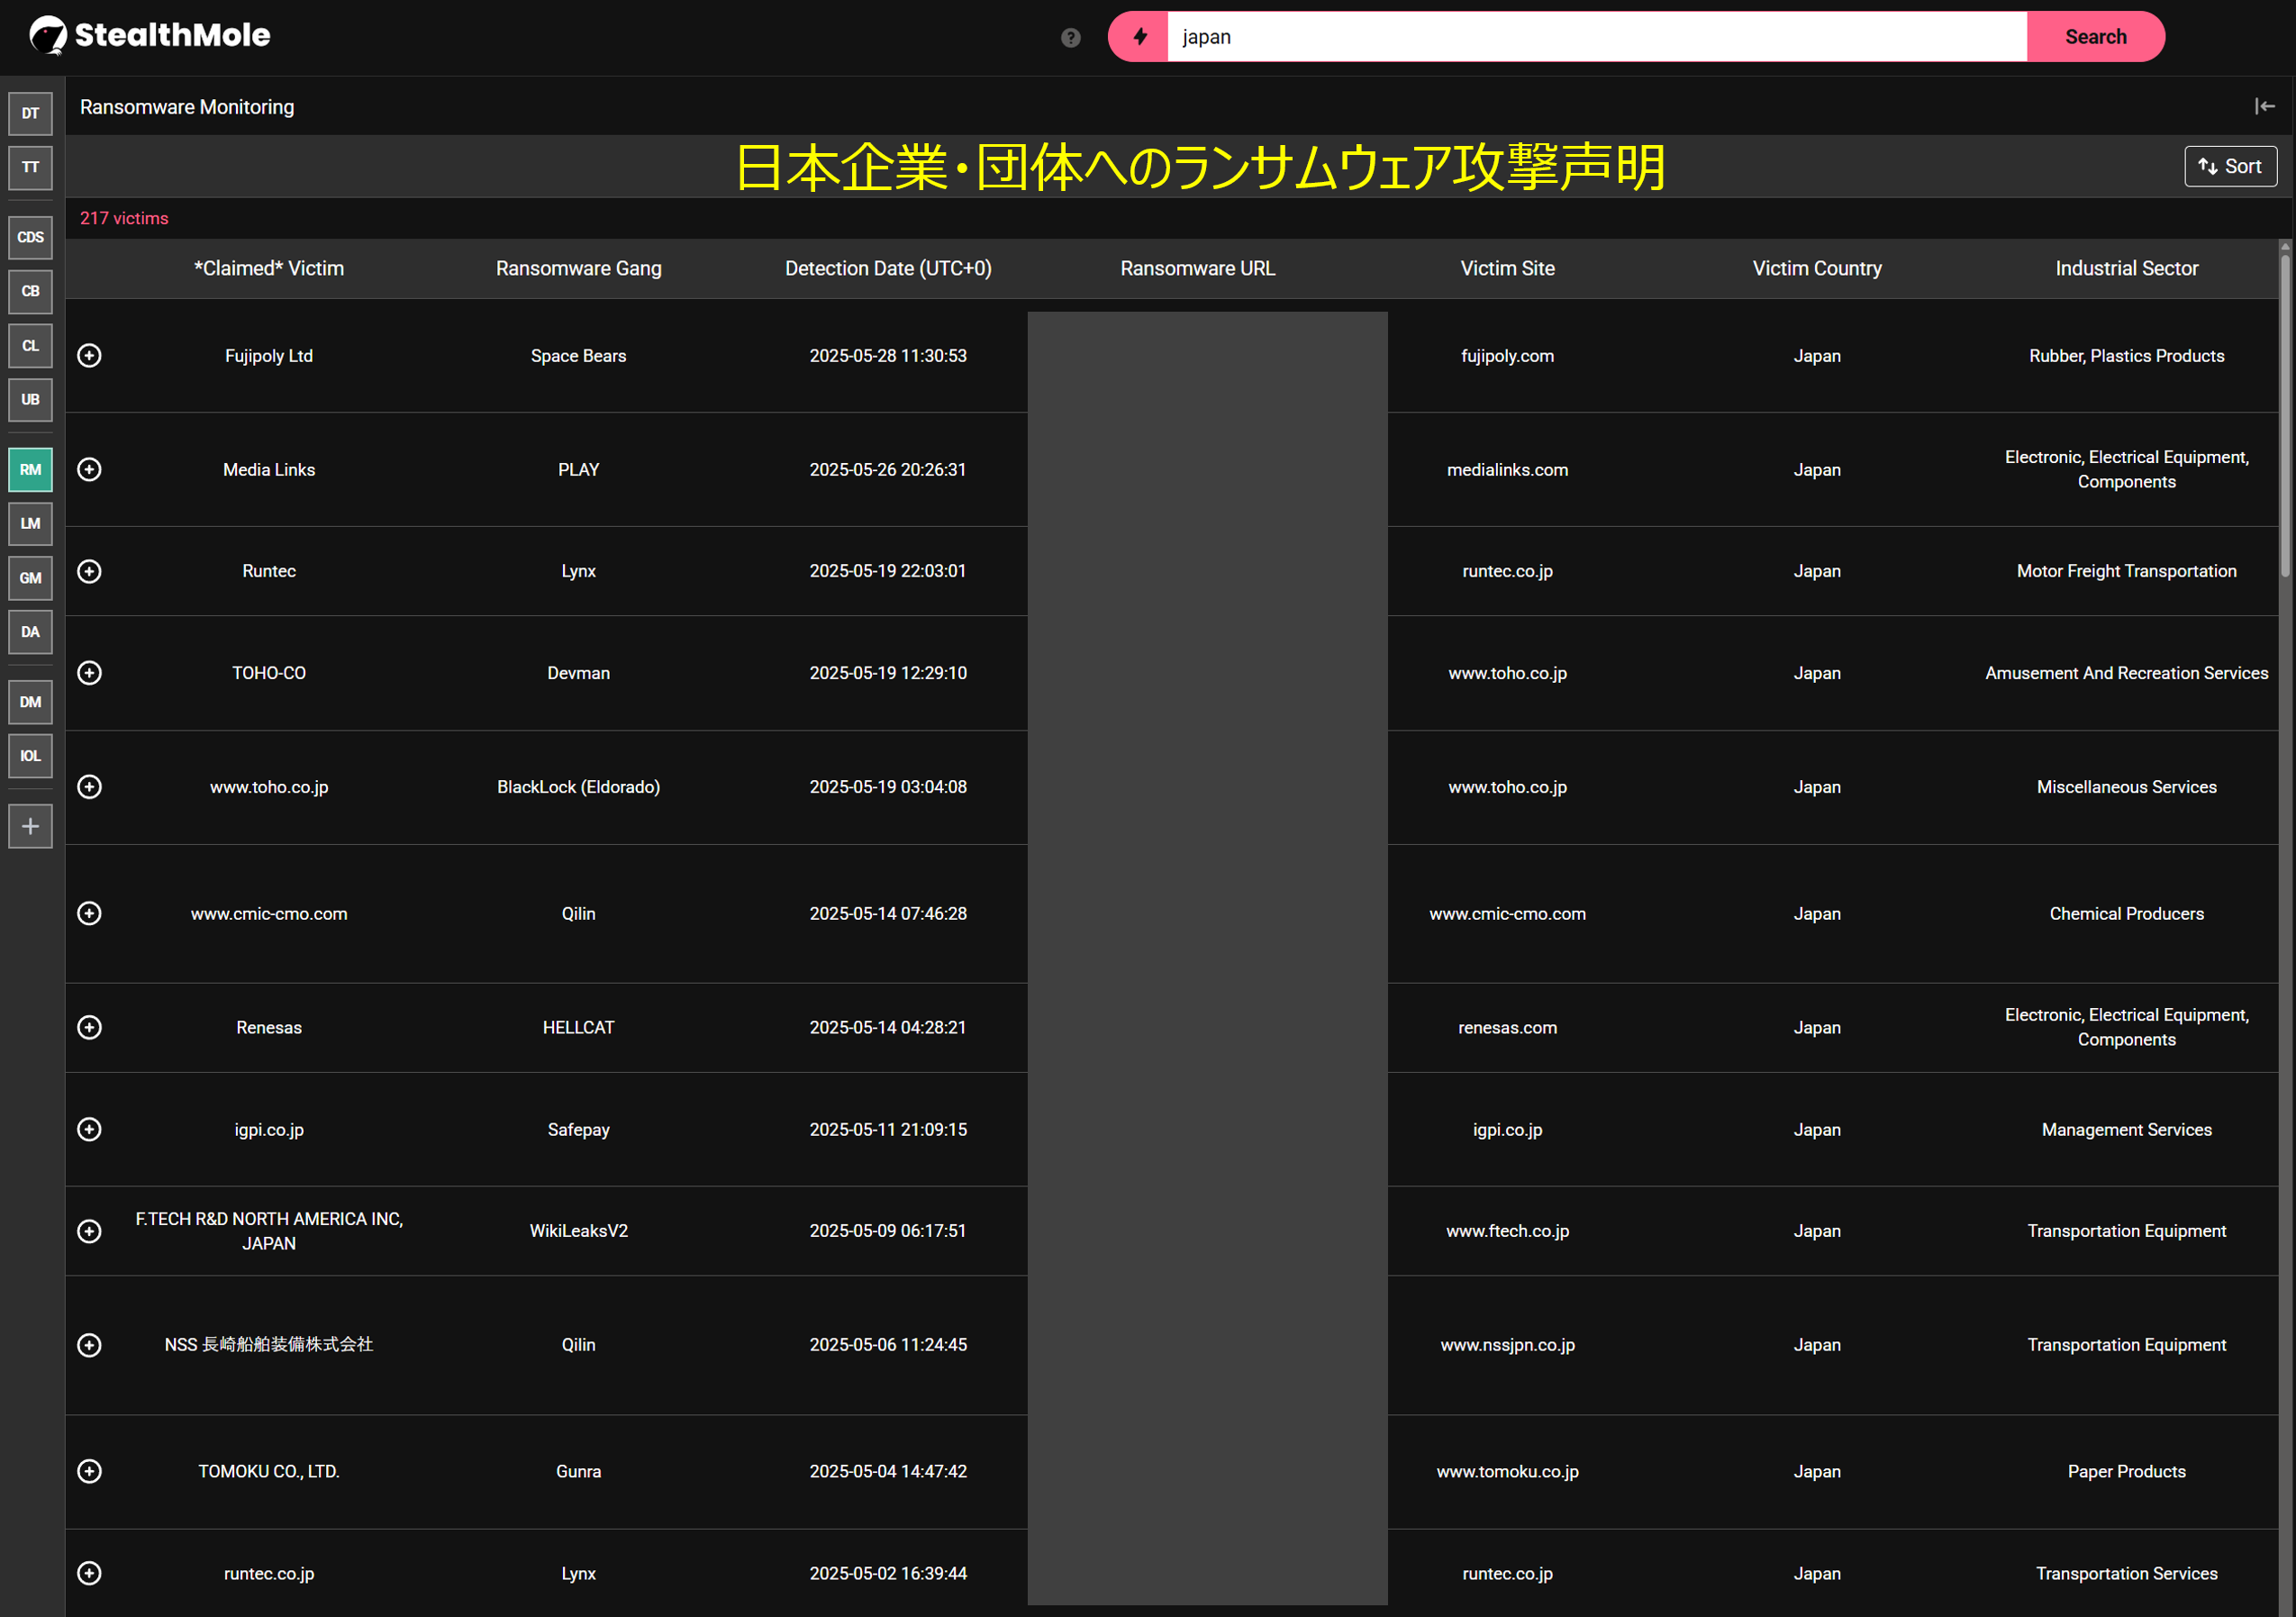
Task: Expand the Renesas HELLCAT row details
Action: (x=89, y=1027)
